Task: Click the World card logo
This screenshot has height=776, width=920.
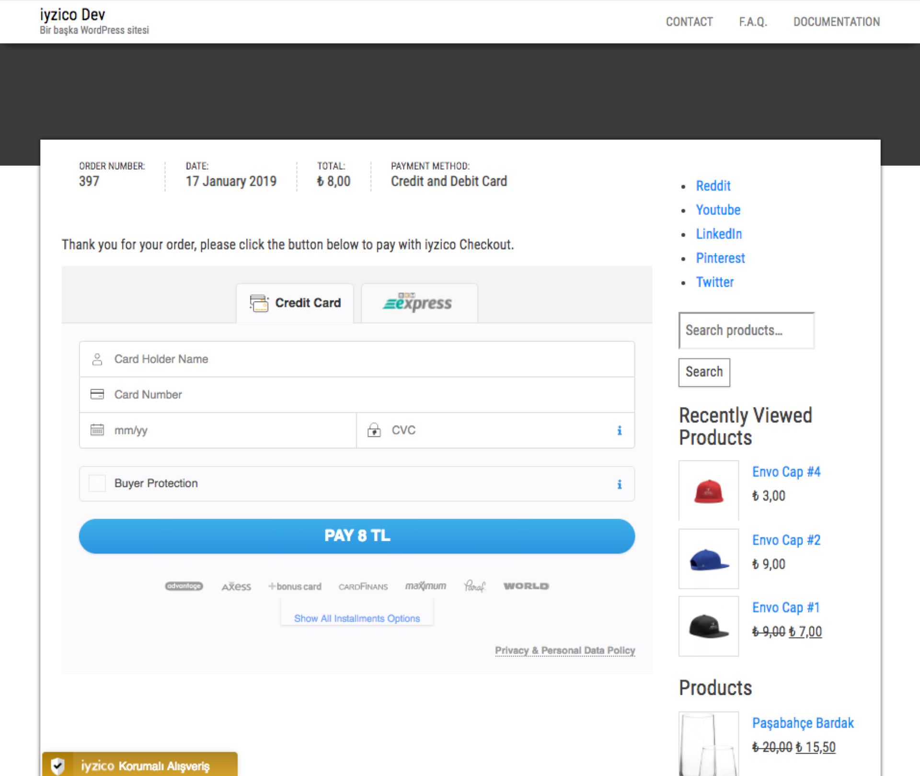Action: 526,586
